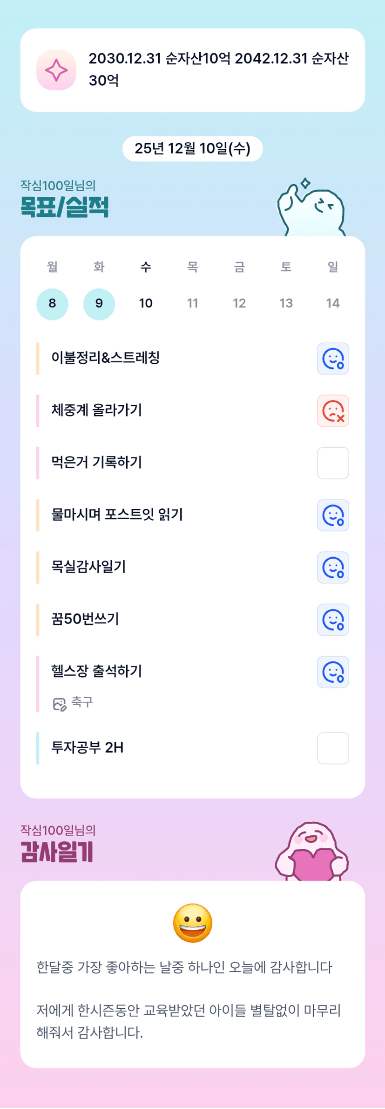Click the pink sparkle goal icon
385x1109 pixels.
(x=56, y=70)
